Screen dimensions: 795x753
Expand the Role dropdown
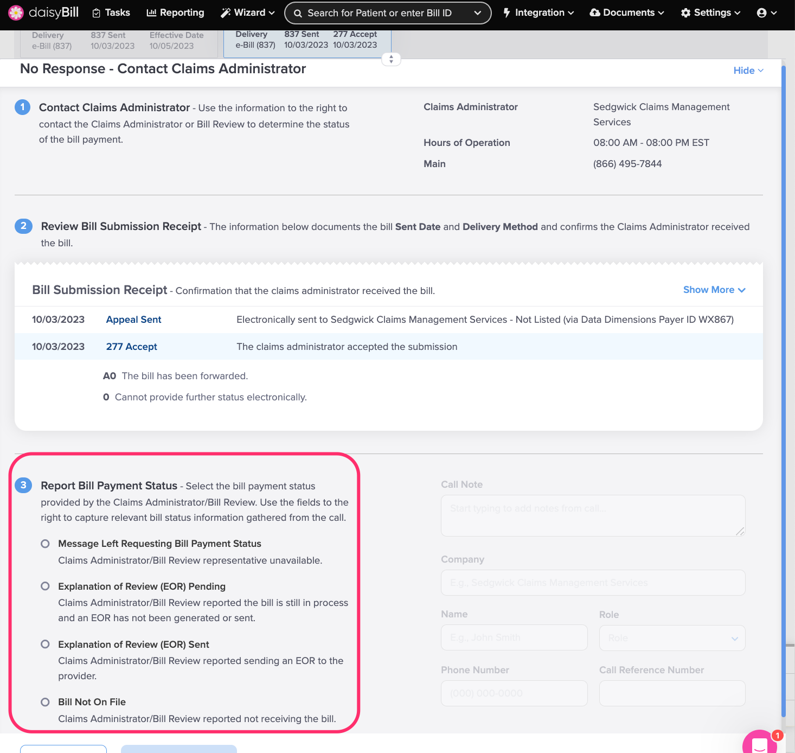click(672, 638)
